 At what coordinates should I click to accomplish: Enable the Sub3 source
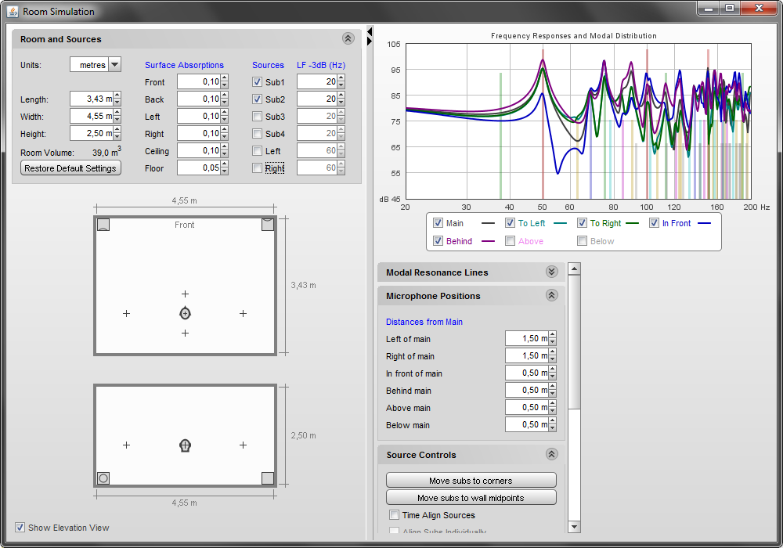pyautogui.click(x=257, y=117)
